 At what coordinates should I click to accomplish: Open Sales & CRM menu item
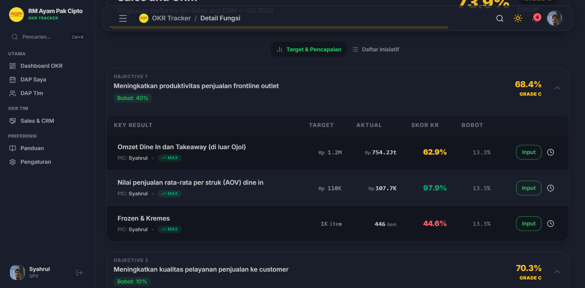tap(47, 121)
